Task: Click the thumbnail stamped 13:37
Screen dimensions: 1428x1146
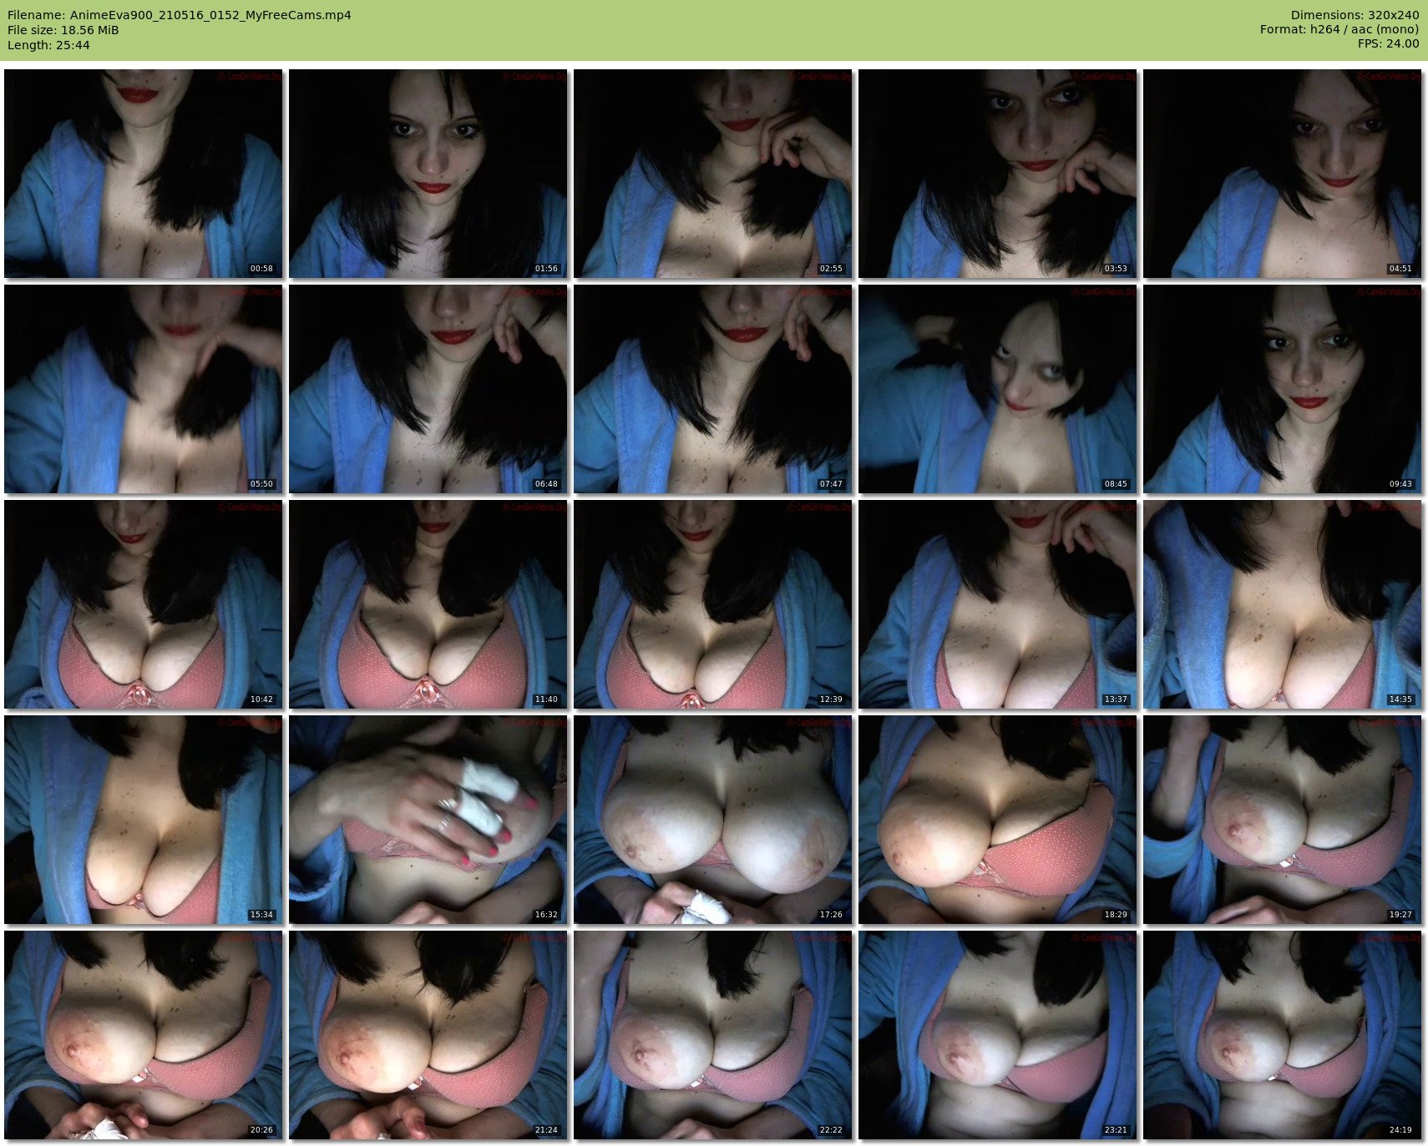Action: (x=998, y=604)
